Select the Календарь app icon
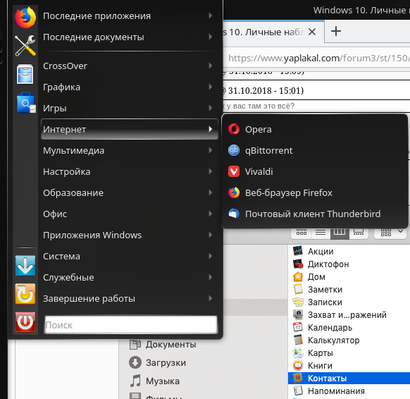410x399 pixels. pos(298,327)
